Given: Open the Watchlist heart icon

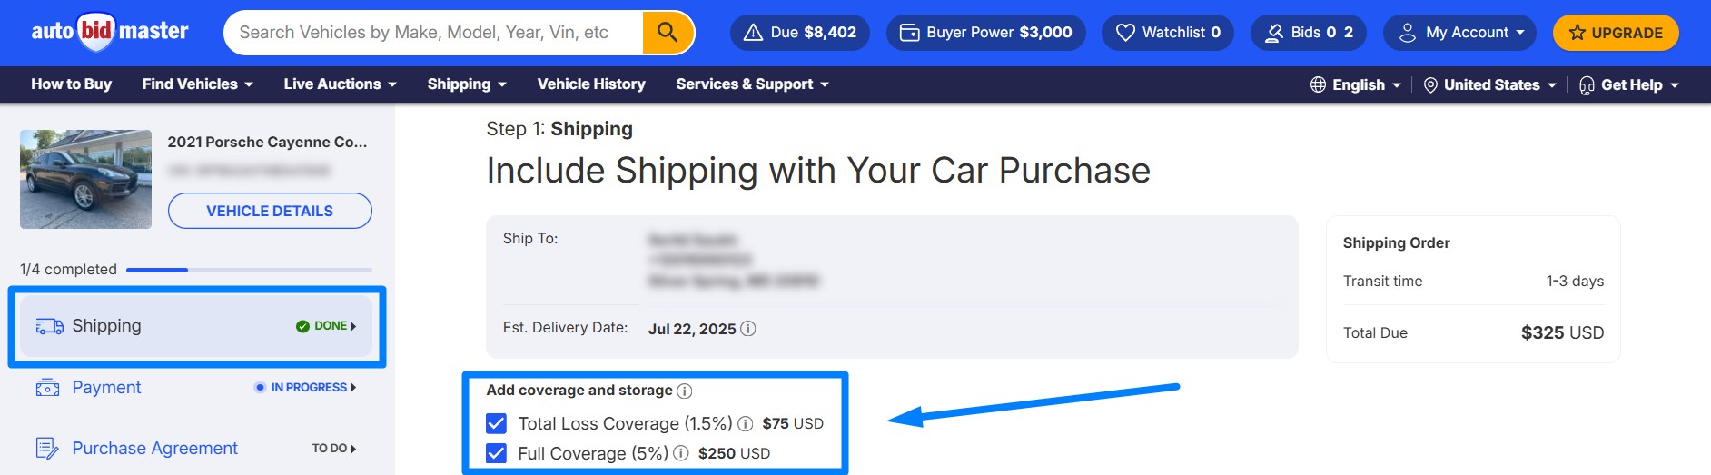Looking at the screenshot, I should click(1125, 33).
